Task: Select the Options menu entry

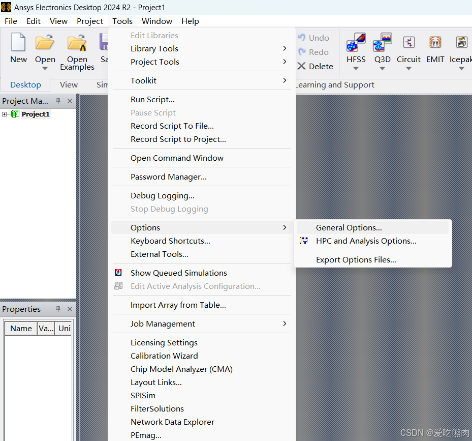Action: click(202, 227)
